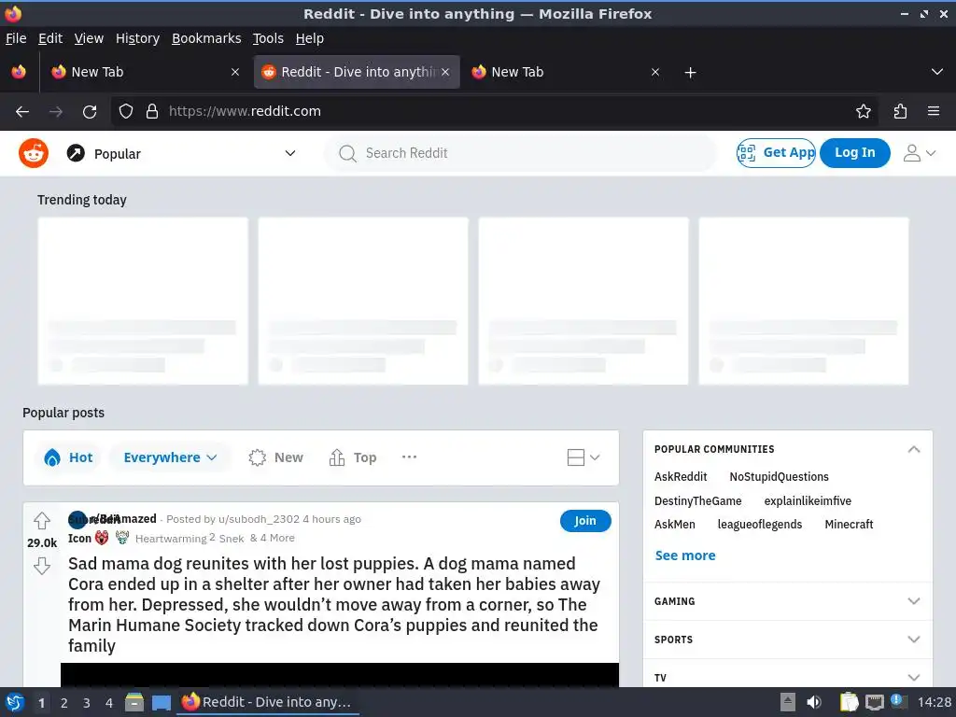This screenshot has height=717, width=956.
Task: Downvote the Sad mama dog post
Action: 42,566
